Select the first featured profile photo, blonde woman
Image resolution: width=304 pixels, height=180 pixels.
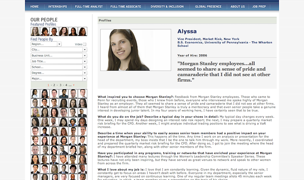click(x=35, y=32)
